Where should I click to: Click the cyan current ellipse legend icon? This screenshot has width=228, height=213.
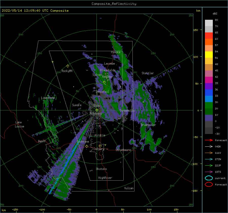[x=209, y=178]
